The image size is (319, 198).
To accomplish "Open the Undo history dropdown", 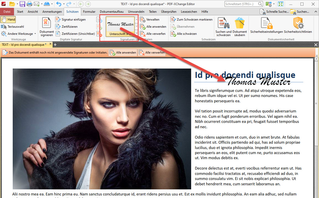I will 64,4.
